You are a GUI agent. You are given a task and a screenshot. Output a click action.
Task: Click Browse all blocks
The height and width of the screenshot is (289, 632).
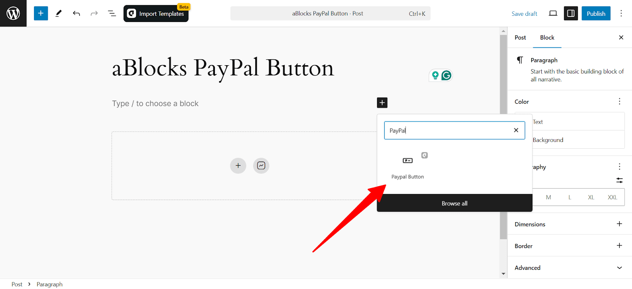(455, 203)
